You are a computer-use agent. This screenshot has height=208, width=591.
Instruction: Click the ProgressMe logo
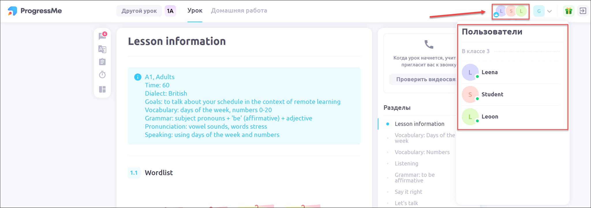tap(35, 11)
